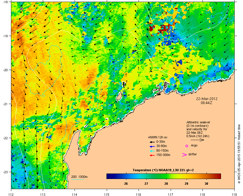Click the cyan 80-150m arrow in legend

(x=152, y=151)
